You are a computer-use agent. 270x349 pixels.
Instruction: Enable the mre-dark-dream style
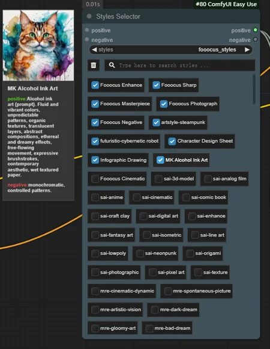[x=155, y=310]
